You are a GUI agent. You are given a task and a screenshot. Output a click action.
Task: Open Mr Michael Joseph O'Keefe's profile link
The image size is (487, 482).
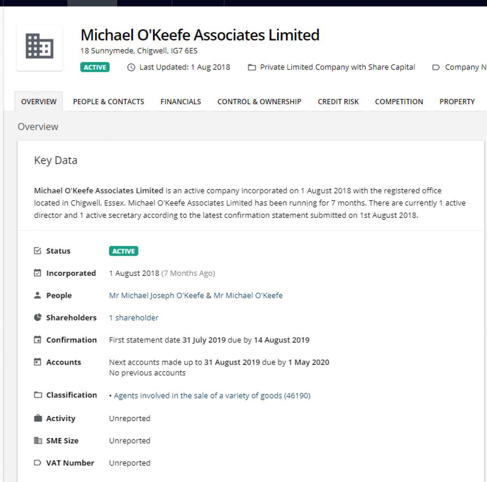tap(156, 295)
